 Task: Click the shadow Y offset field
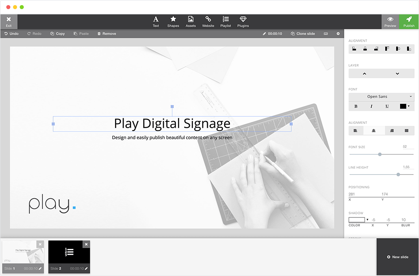[x=388, y=220]
